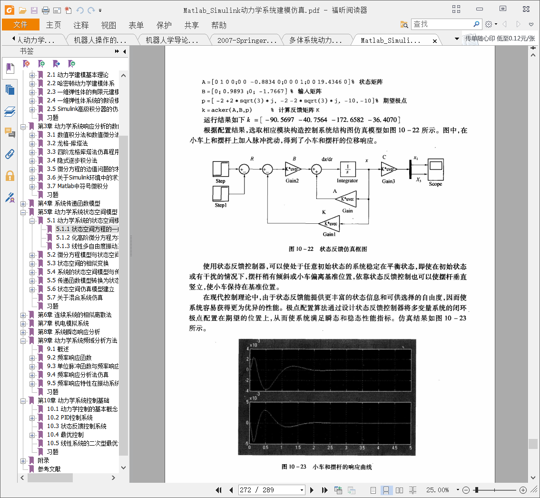Expand the 第4章 系统传递函数模型 node
The image size is (540, 498).
23,204
